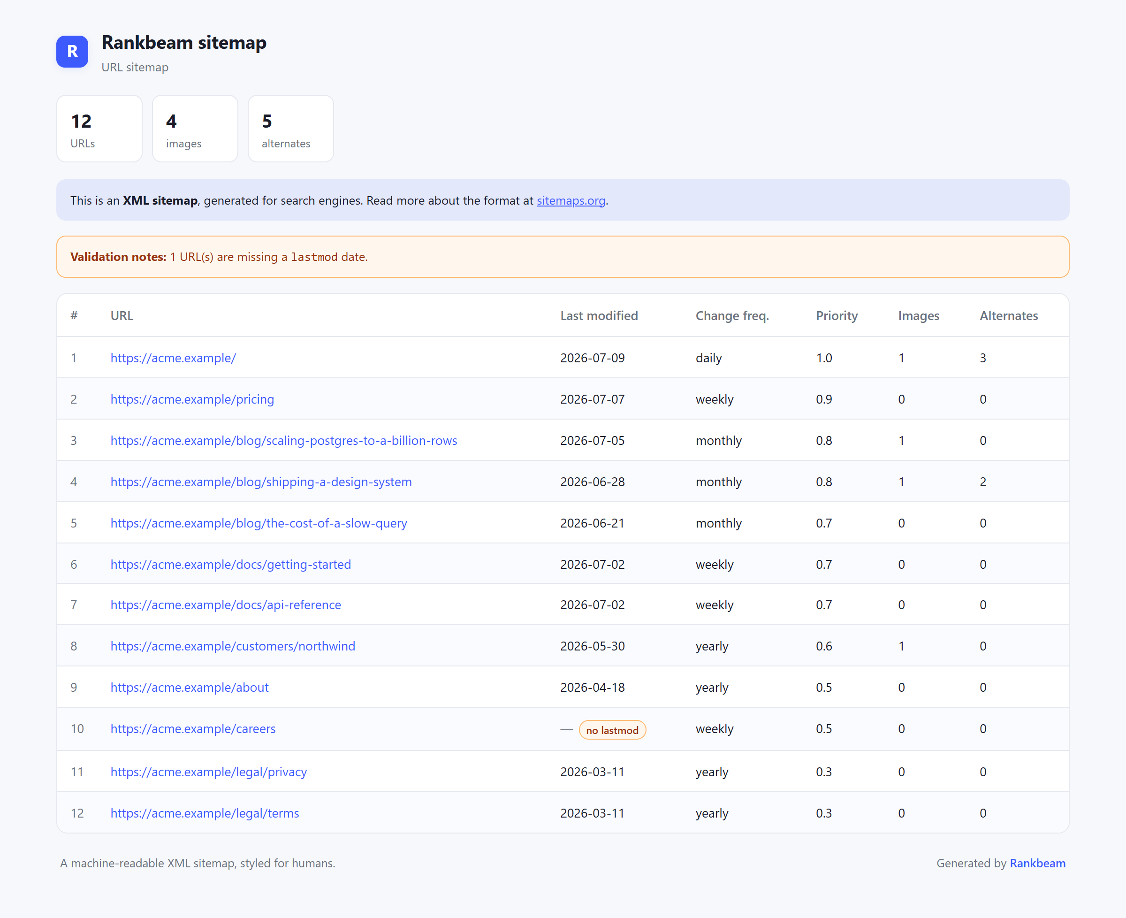Screen dimensions: 1126x918
Task: Click the 'no lastmod' badge
Action: [612, 730]
